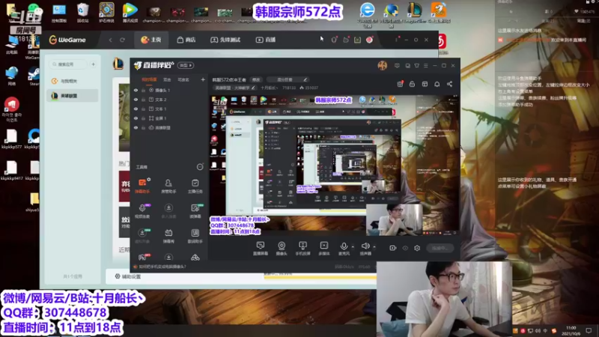Open 辅助设置 at WeGame bottom
The width and height of the screenshot is (599, 337).
point(128,276)
